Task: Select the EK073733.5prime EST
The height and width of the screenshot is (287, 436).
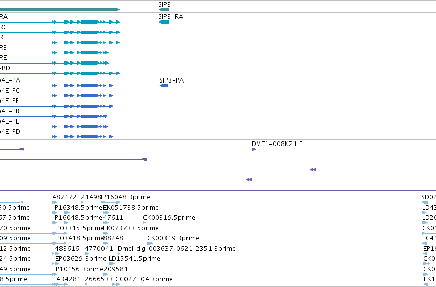Action: [x=131, y=228]
